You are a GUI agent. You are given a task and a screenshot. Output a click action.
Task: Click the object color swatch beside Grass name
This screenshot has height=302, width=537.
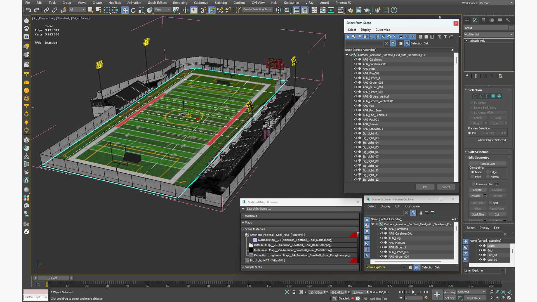[x=512, y=28]
